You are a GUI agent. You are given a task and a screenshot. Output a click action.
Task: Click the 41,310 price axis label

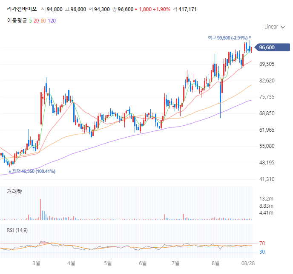pyautogui.click(x=267, y=179)
